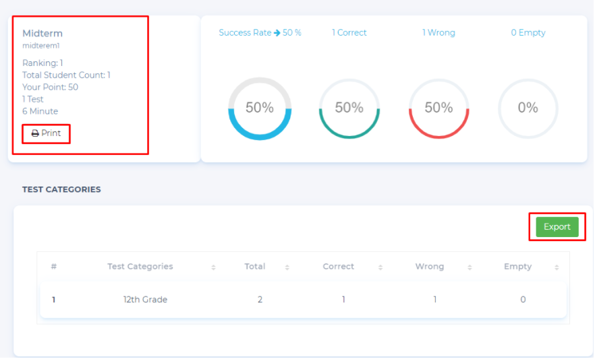Click the '0 Empty' stat label

528,33
